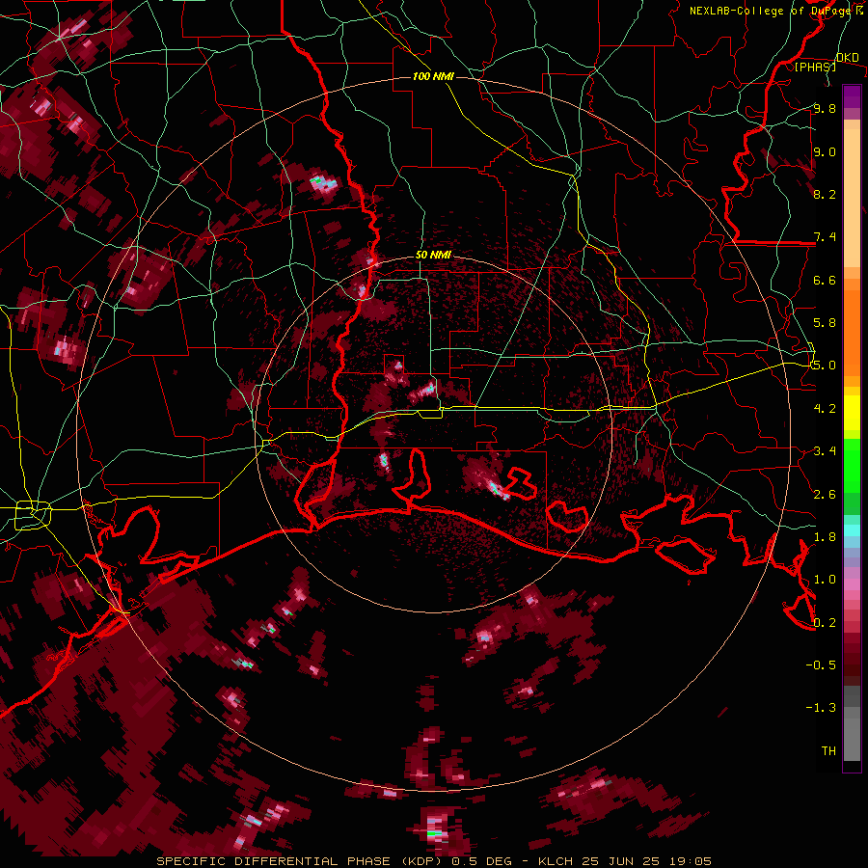
Task: Click the 1.8 scale value
Action: tap(825, 537)
